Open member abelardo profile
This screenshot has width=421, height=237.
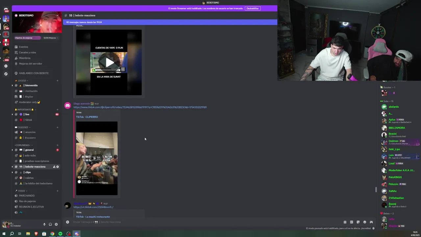pos(394,107)
